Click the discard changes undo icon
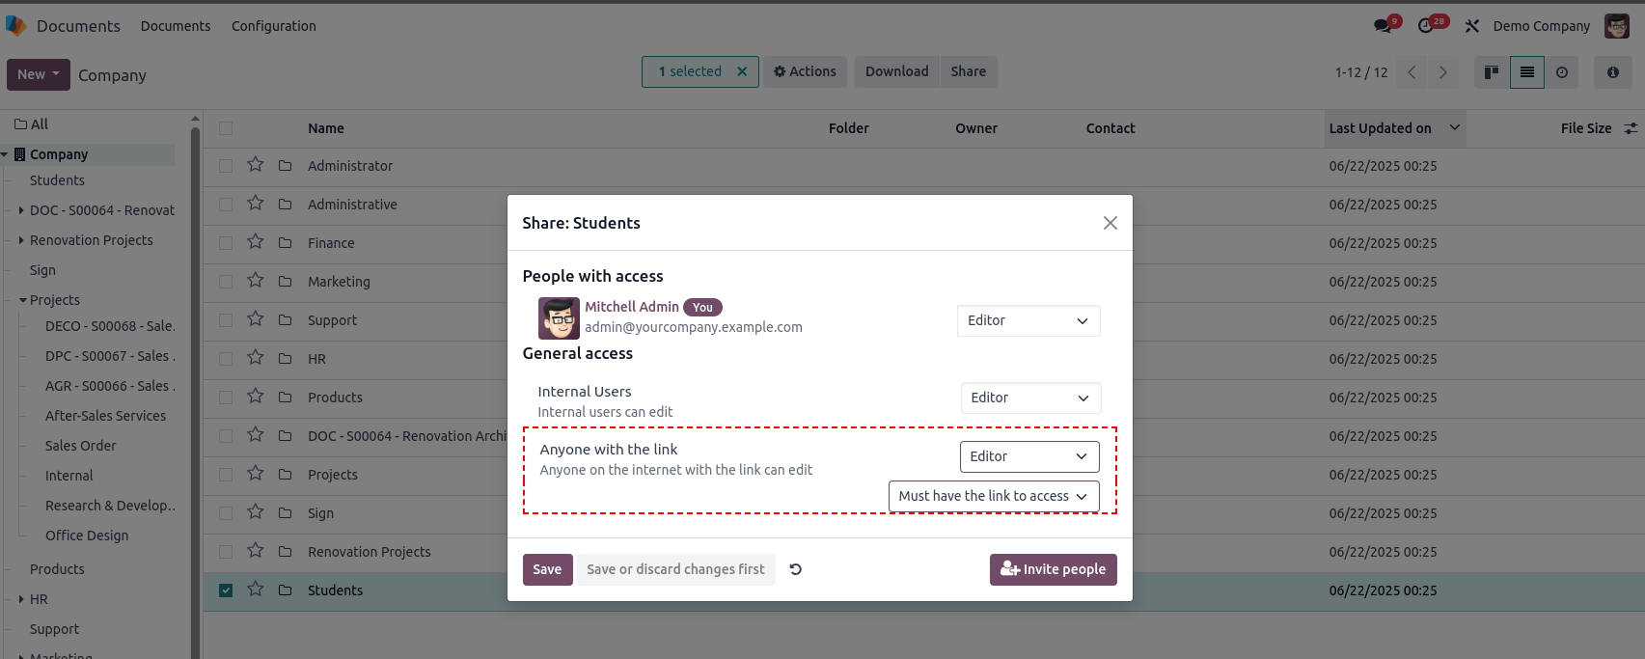This screenshot has height=659, width=1645. (x=796, y=569)
